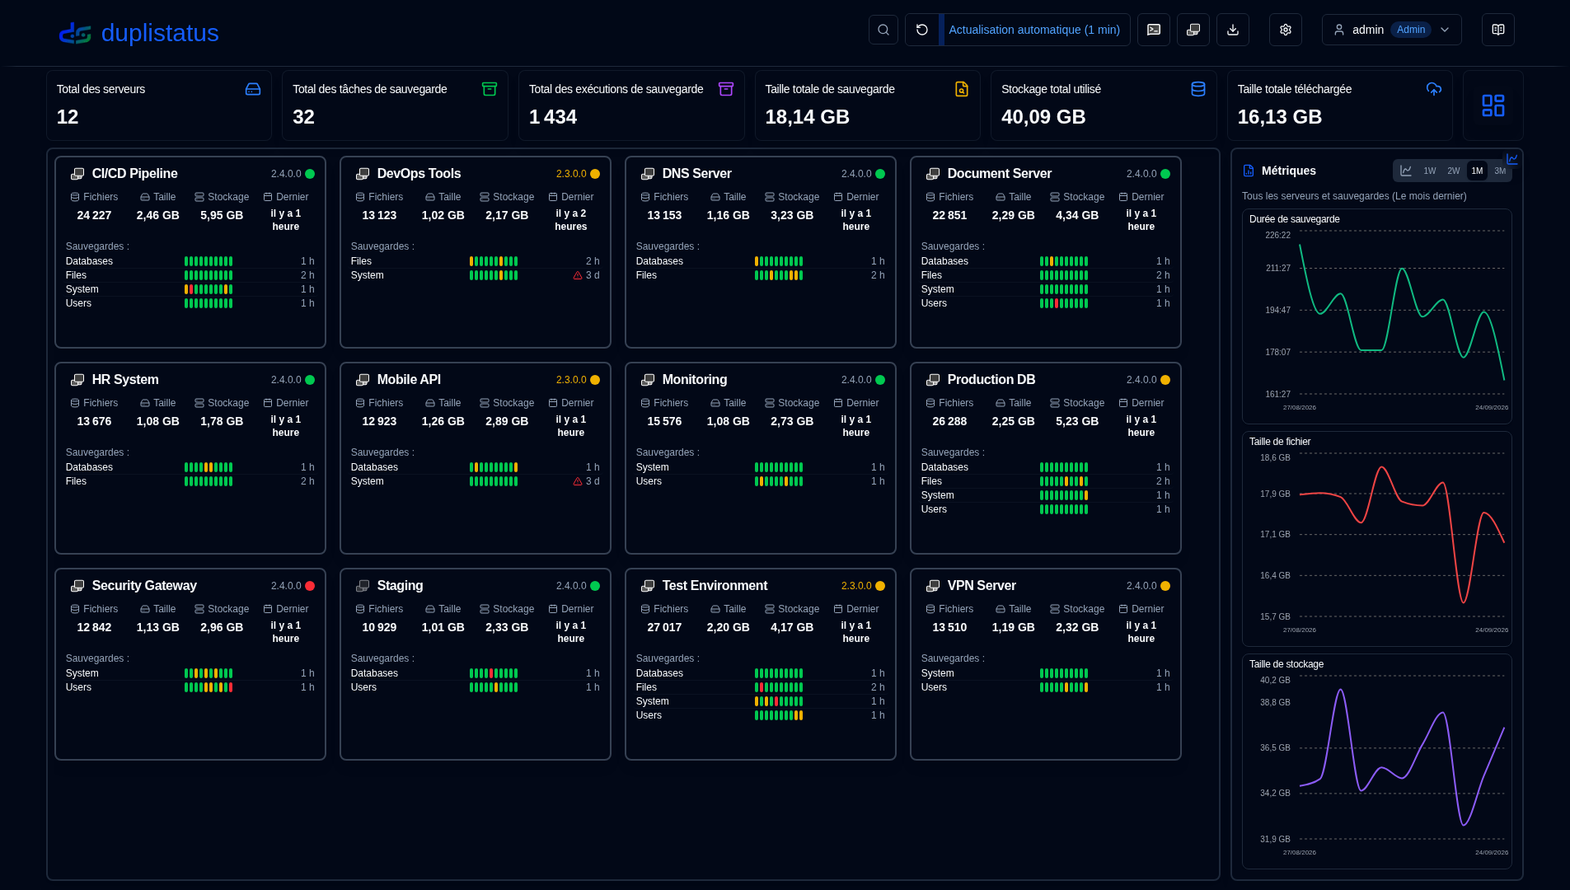The image size is (1570, 890).
Task: Click chart icon at Métriques panel corner
Action: [x=1512, y=159]
